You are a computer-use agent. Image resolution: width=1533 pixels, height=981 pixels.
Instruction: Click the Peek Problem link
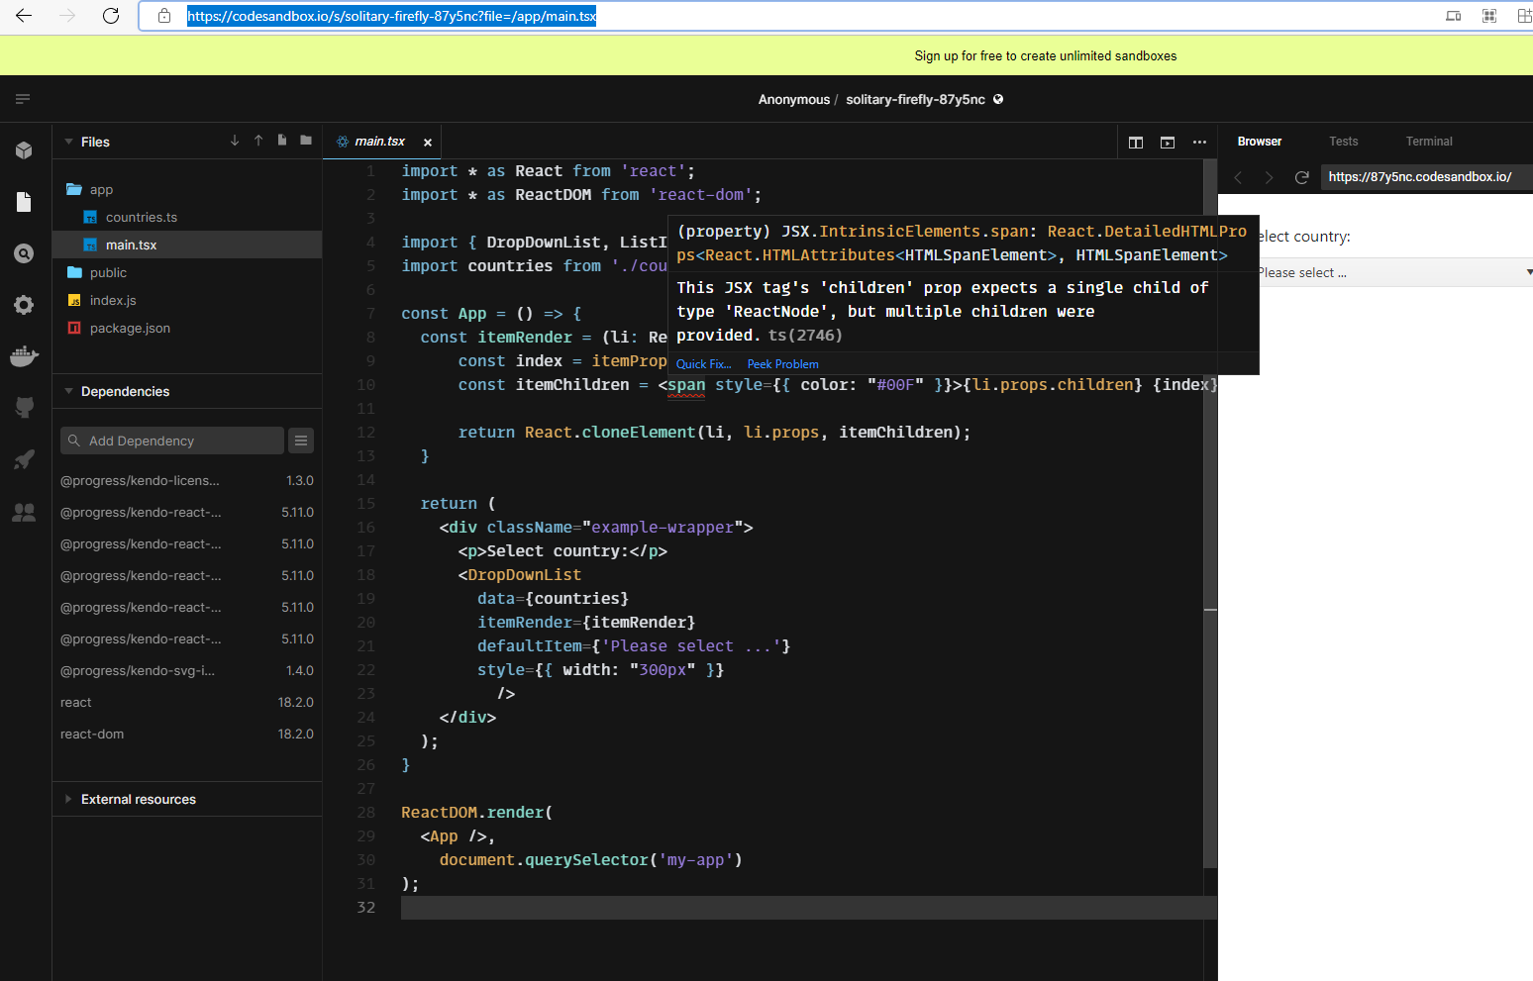click(782, 364)
